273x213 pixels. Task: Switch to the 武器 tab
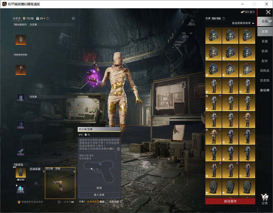coord(265,41)
